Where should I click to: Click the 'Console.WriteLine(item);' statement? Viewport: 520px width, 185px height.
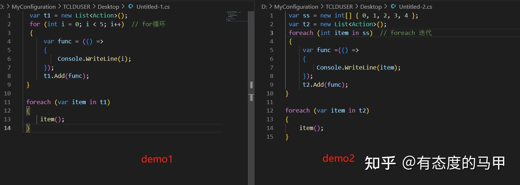tap(358, 67)
